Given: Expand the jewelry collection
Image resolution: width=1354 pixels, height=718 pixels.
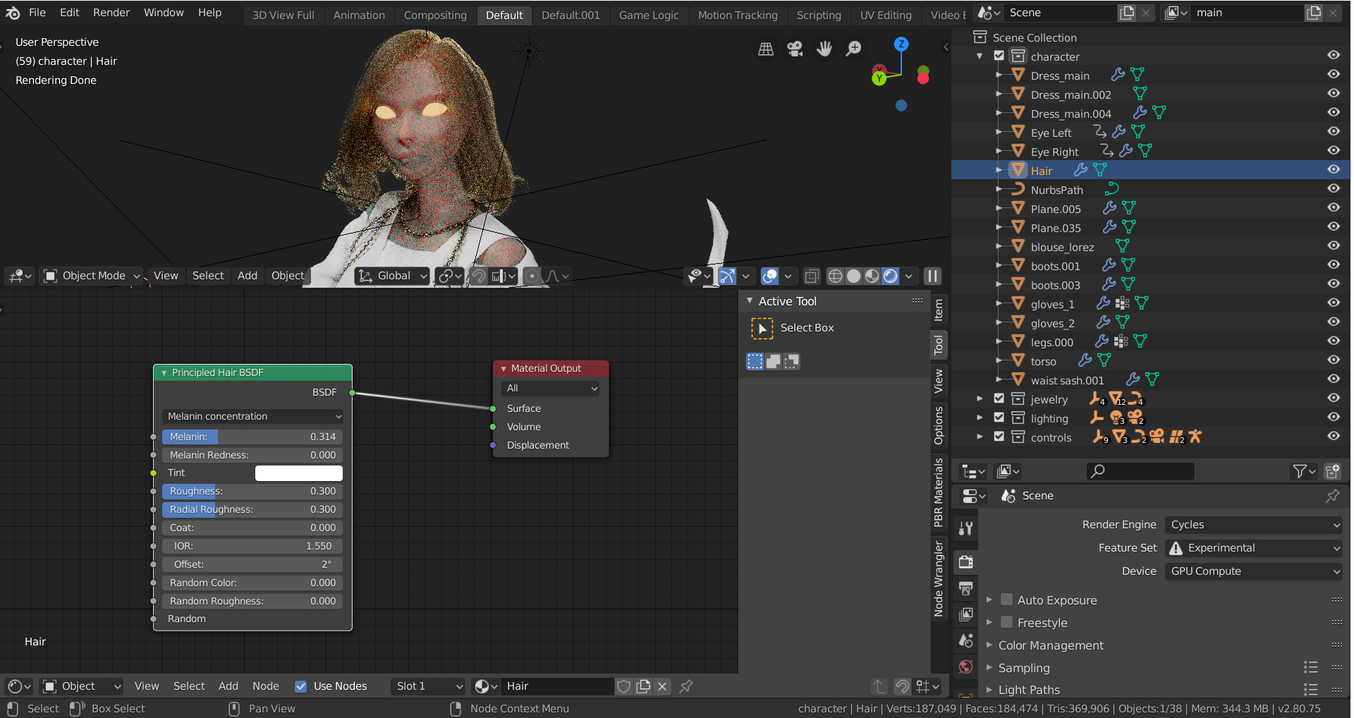Looking at the screenshot, I should (x=980, y=399).
